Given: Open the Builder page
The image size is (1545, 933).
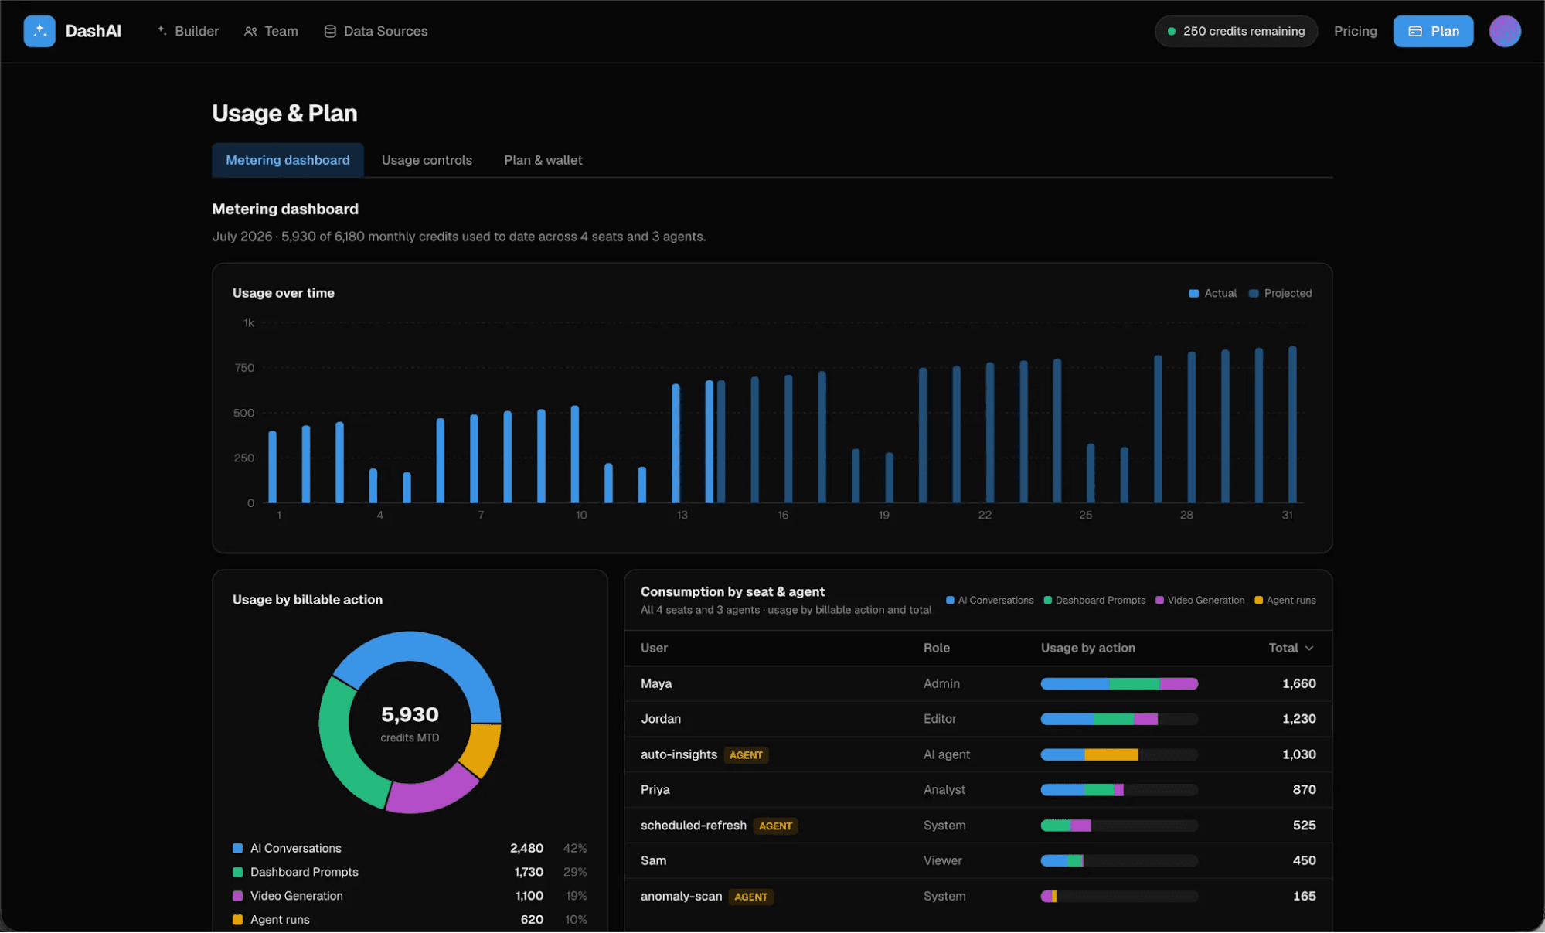Looking at the screenshot, I should click(188, 31).
